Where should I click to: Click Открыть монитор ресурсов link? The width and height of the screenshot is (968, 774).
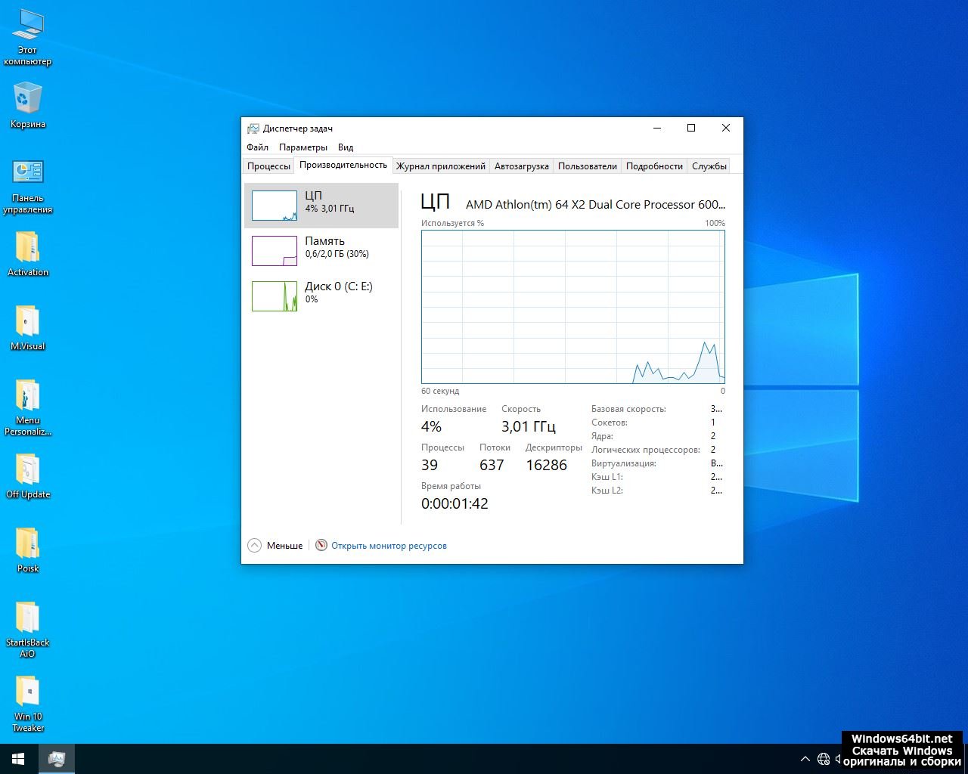(x=389, y=546)
